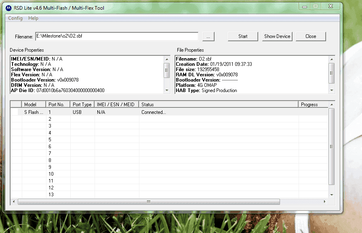The image size is (362, 233).
Task: Click scroll down arrow in Device Properties
Action: click(167, 90)
